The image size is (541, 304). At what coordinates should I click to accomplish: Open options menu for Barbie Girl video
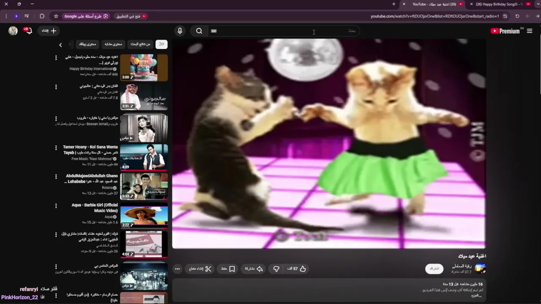tap(56, 206)
